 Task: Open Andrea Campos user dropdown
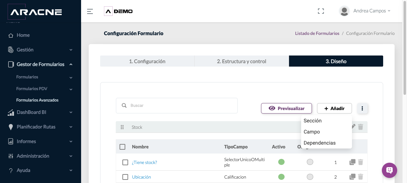372,11
